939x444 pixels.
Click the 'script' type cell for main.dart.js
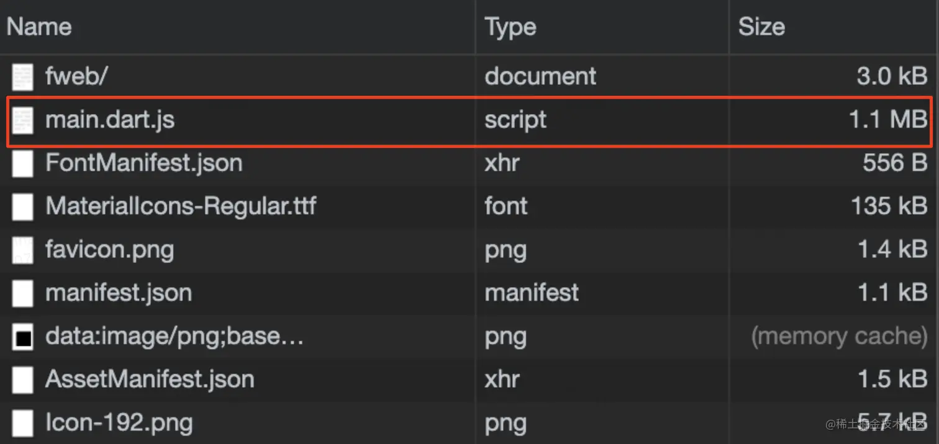515,120
